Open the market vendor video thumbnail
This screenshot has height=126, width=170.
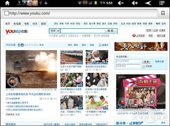click(x=72, y=80)
